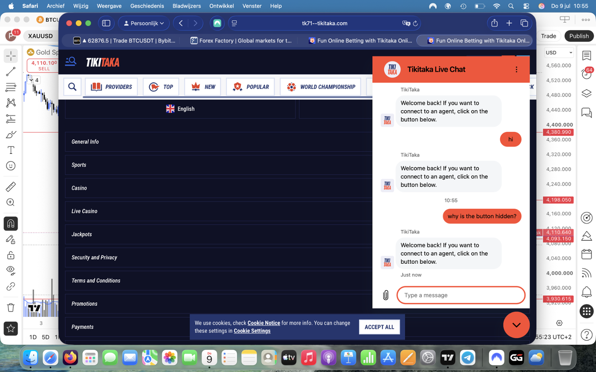Open TradingView alerts clock icon with 64 badge
The height and width of the screenshot is (372, 596).
[x=587, y=73]
